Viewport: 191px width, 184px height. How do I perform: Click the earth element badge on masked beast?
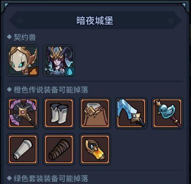pos(34,71)
